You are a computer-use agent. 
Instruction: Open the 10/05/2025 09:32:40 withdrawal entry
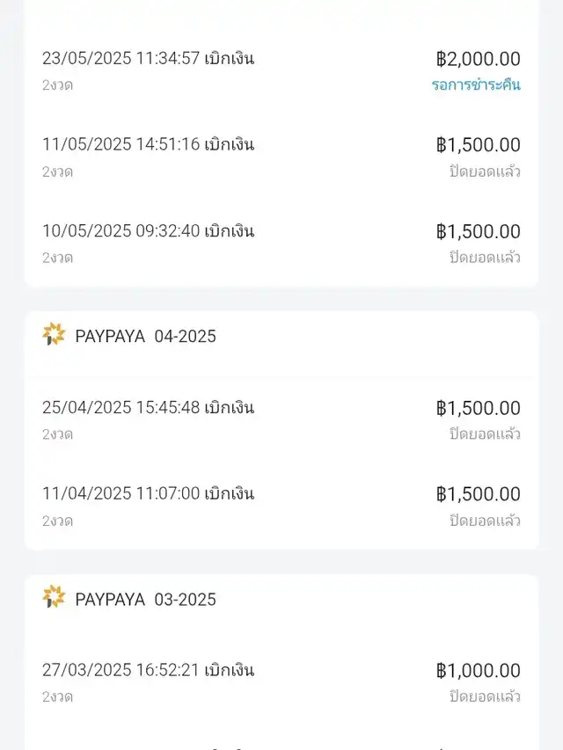[148, 231]
